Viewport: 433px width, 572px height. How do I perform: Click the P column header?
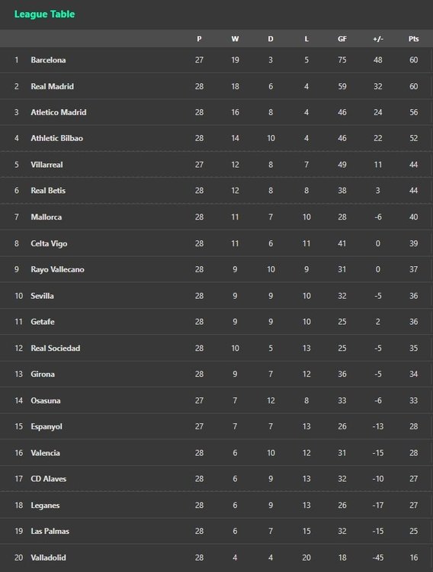click(x=199, y=39)
